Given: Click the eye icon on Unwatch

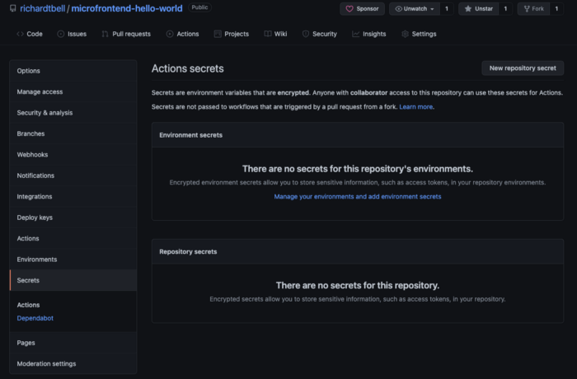Looking at the screenshot, I should pos(398,9).
